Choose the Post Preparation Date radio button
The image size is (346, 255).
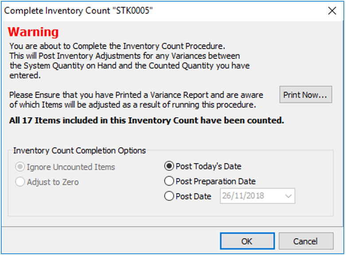click(169, 181)
